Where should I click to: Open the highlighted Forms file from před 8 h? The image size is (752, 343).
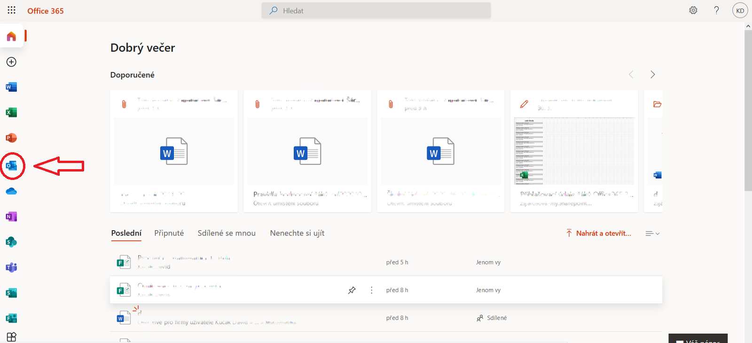click(386, 290)
